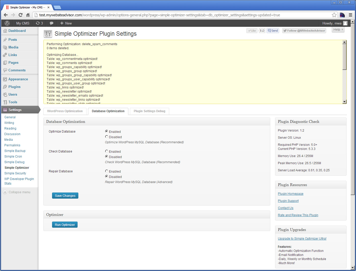This screenshot has width=356, height=271.
Task: Reload the page with the refresh icon
Action: click(21, 15)
